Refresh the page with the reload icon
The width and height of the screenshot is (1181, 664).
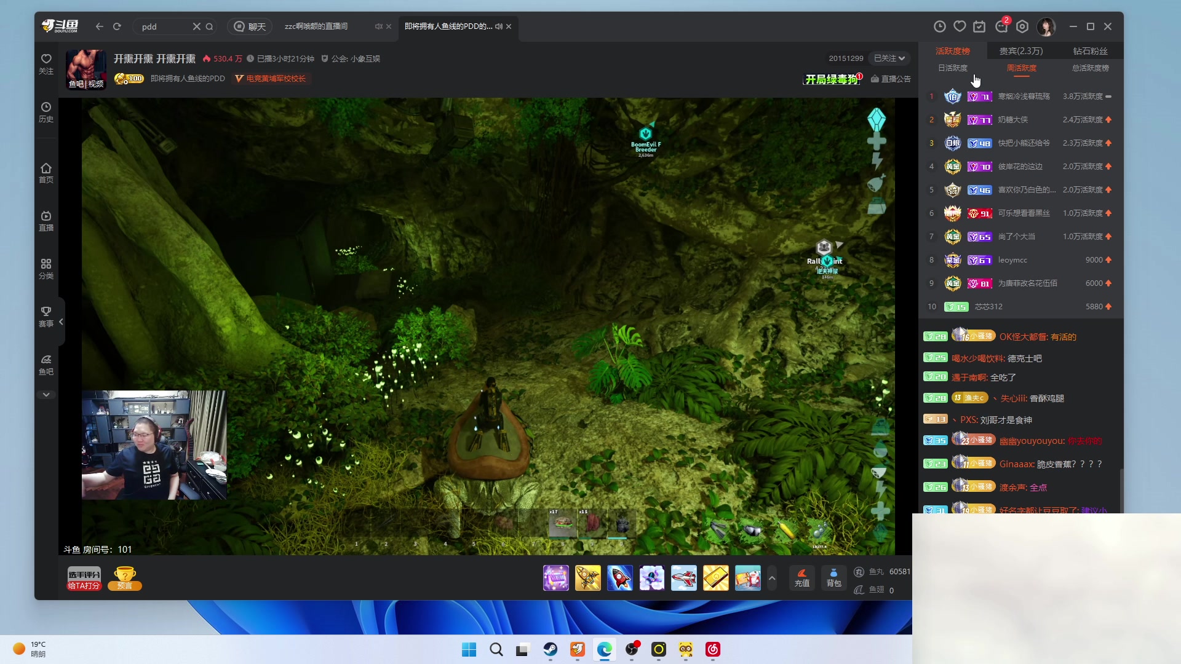(117, 26)
